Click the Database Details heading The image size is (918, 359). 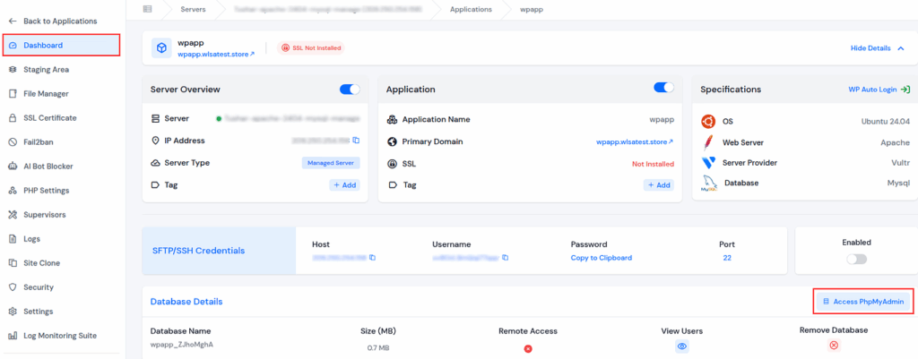coord(186,302)
